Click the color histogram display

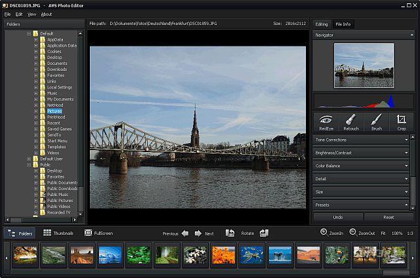tap(364, 101)
